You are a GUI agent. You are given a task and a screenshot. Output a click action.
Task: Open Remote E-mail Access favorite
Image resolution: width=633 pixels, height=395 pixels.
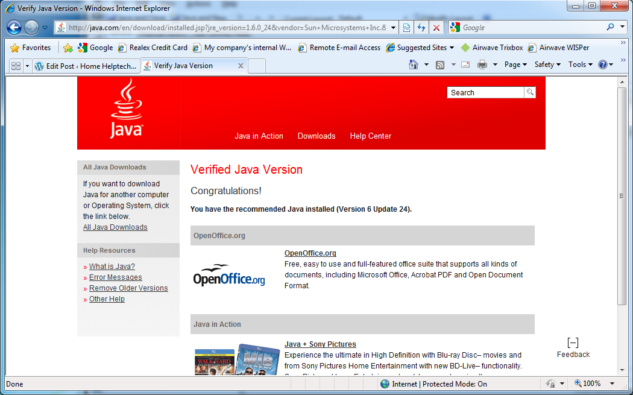tap(339, 48)
